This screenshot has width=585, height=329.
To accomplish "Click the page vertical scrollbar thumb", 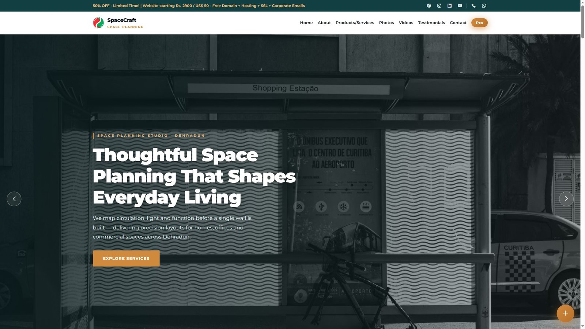I will pos(583,22).
